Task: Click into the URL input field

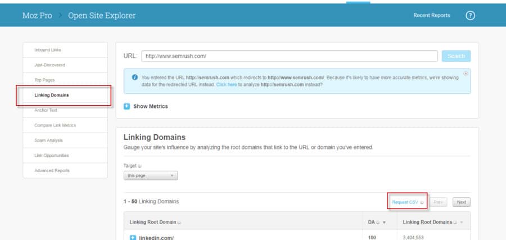Action: tap(290, 56)
